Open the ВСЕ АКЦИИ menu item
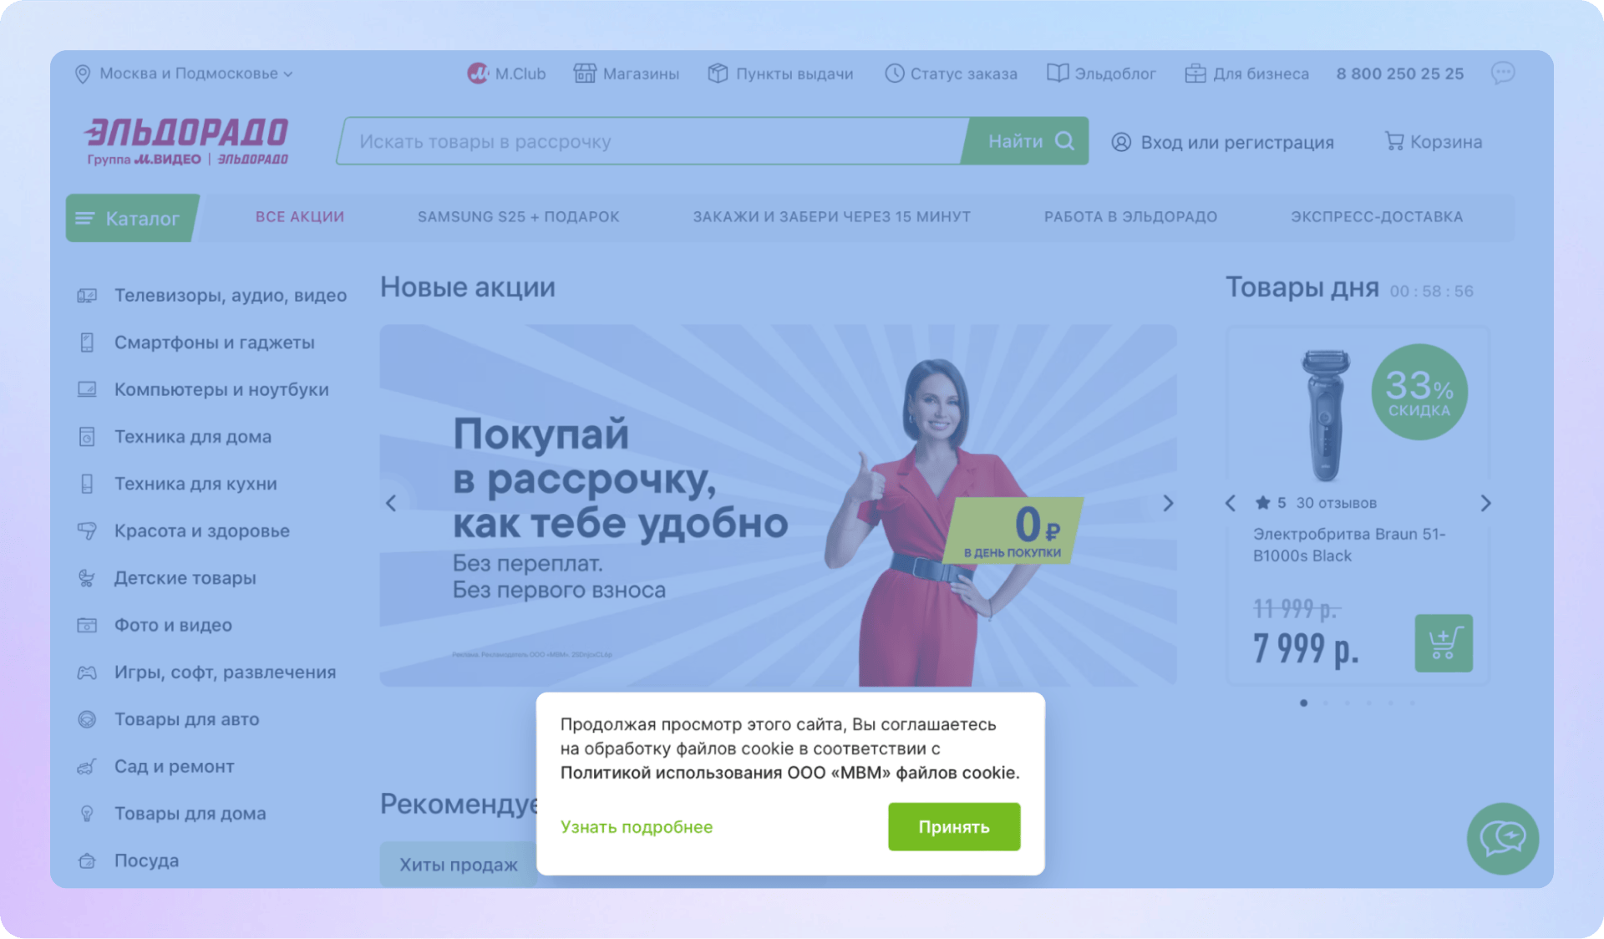The height and width of the screenshot is (939, 1604). [299, 216]
